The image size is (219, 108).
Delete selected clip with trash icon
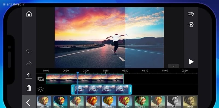pyautogui.click(x=29, y=88)
